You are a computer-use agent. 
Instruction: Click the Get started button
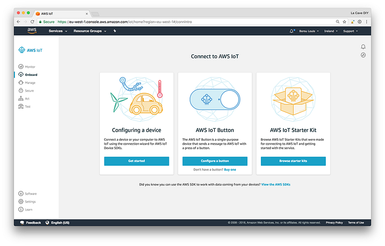tap(137, 161)
